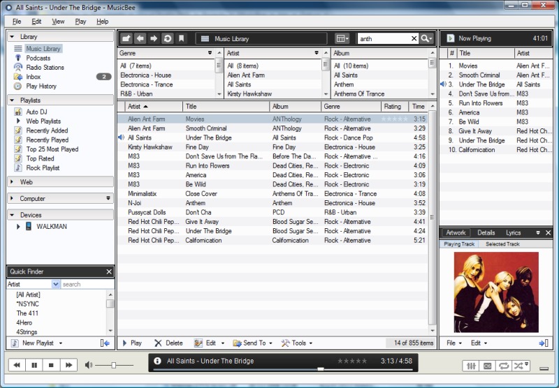Open the Artist dropdown in Quick Finder
559x388 pixels.
coord(56,285)
